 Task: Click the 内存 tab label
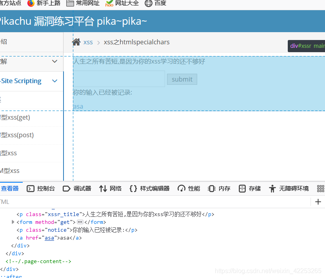point(225,189)
